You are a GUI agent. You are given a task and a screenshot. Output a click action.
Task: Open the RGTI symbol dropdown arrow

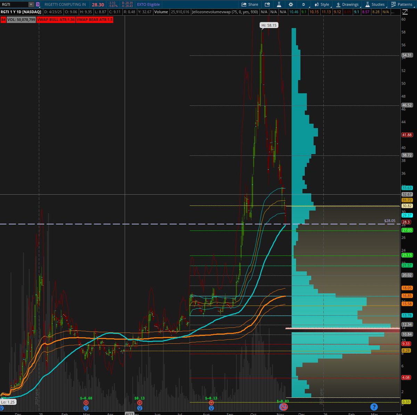pyautogui.click(x=31, y=5)
